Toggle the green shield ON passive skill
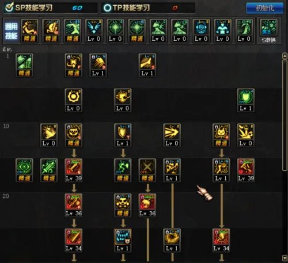The height and width of the screenshot is (263, 288). pos(246,100)
